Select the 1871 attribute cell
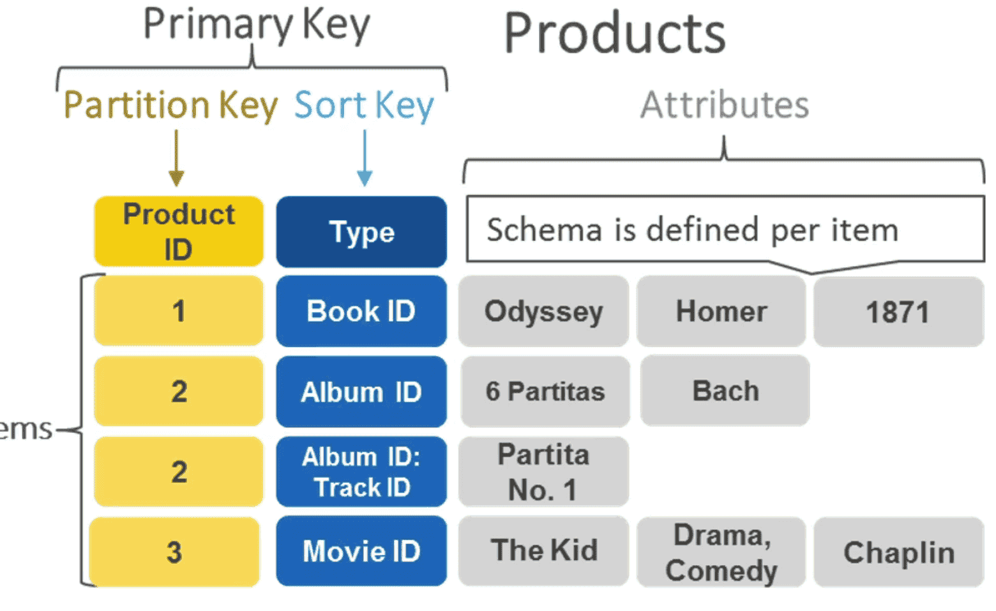 [898, 312]
